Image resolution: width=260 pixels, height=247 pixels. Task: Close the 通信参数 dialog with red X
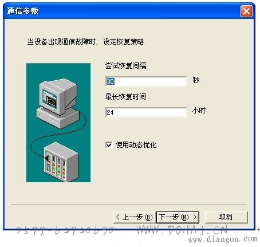[x=246, y=11]
